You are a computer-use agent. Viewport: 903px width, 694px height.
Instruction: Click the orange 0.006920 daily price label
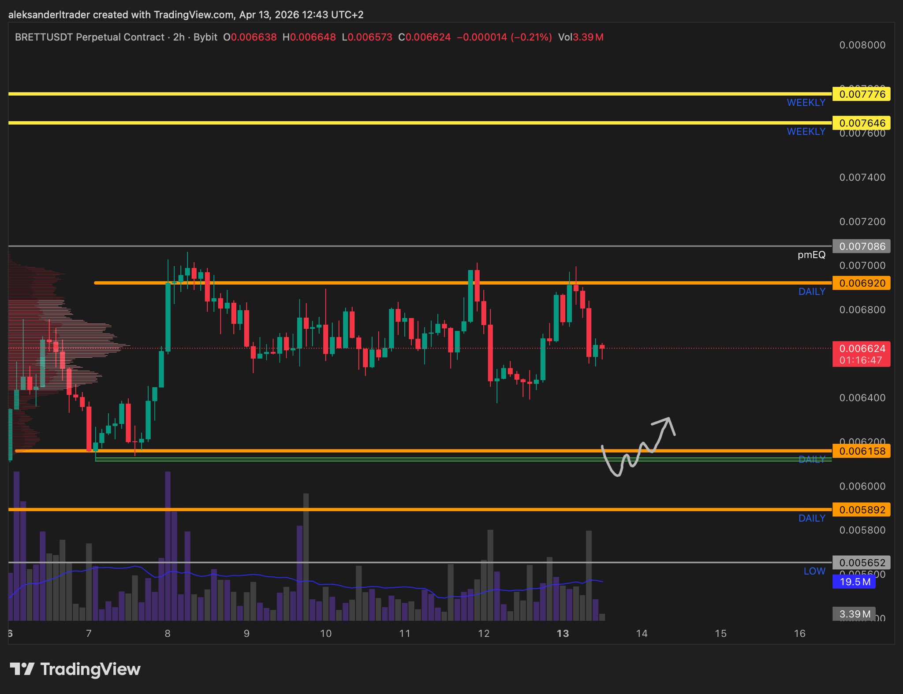click(x=861, y=283)
